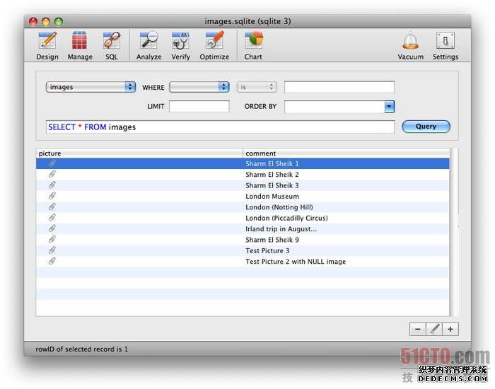Click the comment column header
The height and width of the screenshot is (389, 495).
click(x=346, y=153)
